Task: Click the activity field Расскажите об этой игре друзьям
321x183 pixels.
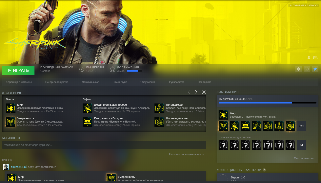Action: click(x=104, y=145)
